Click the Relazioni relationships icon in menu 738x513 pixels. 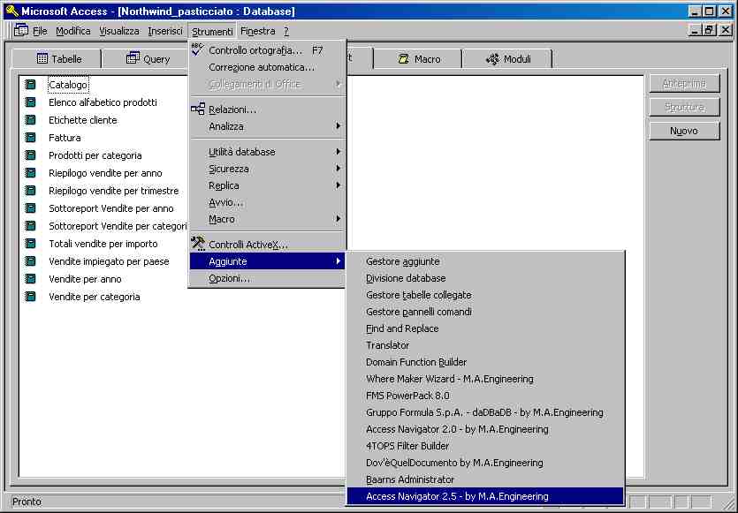point(198,109)
